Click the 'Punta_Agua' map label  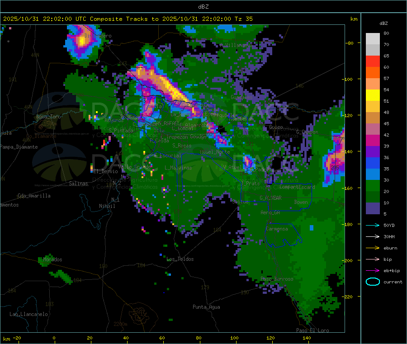point(206,307)
